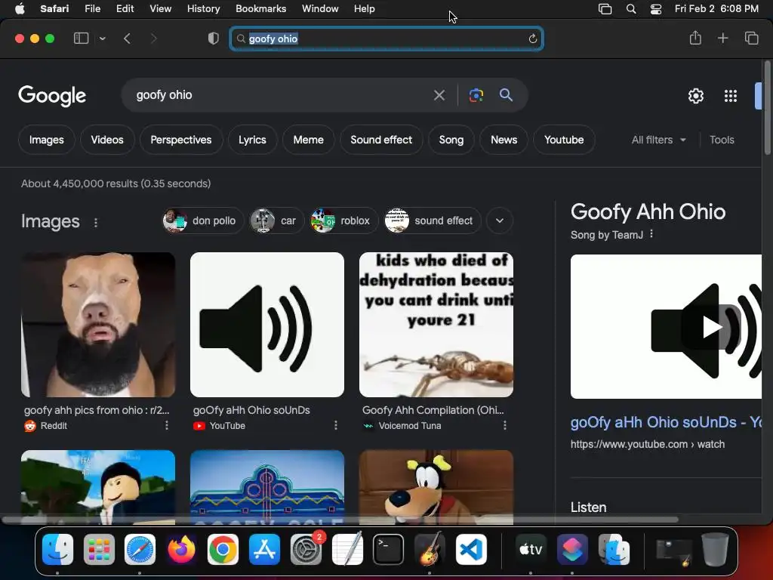Open the Roblox character image thumbnail

[98, 486]
